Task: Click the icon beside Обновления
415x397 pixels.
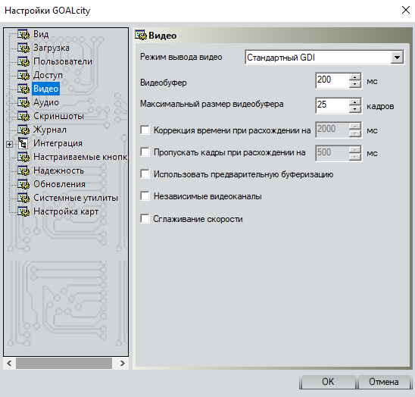Action: point(23,184)
